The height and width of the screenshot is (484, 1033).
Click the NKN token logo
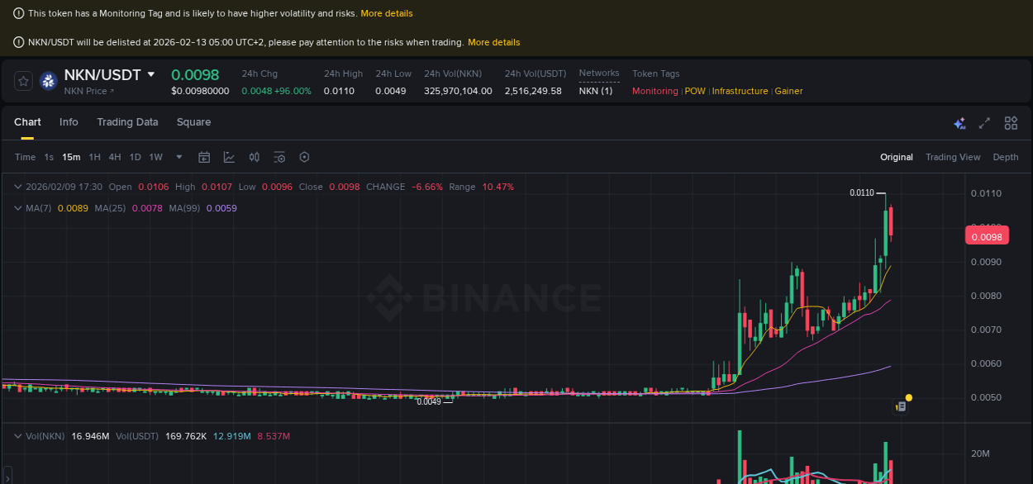(48, 81)
